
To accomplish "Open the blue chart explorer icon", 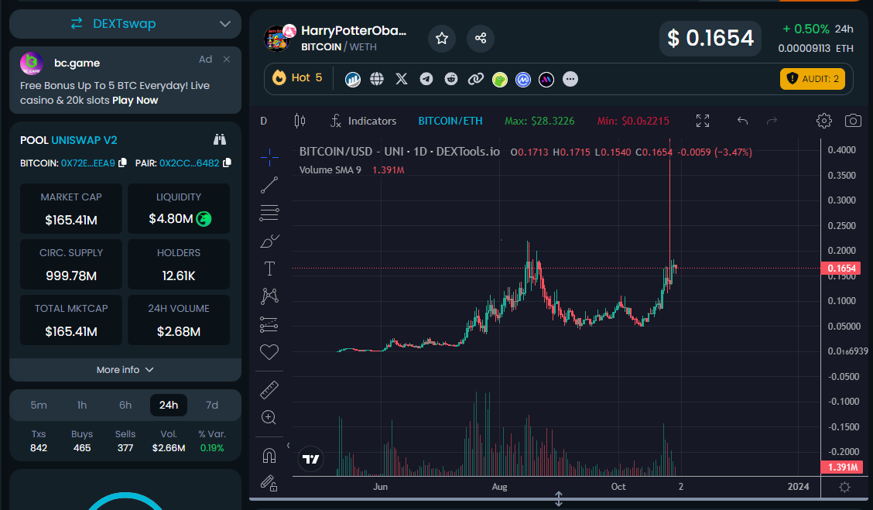I will (352, 80).
